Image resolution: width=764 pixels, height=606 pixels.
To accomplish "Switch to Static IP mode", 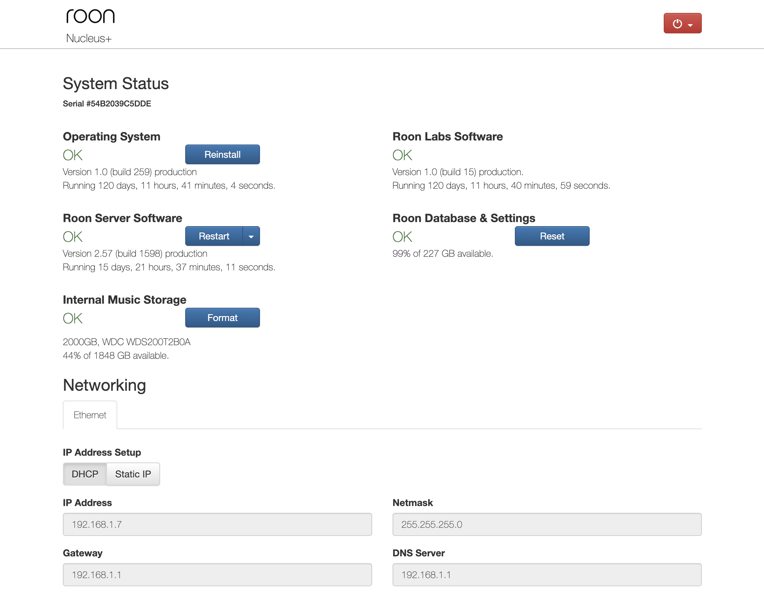I will pyautogui.click(x=133, y=474).
